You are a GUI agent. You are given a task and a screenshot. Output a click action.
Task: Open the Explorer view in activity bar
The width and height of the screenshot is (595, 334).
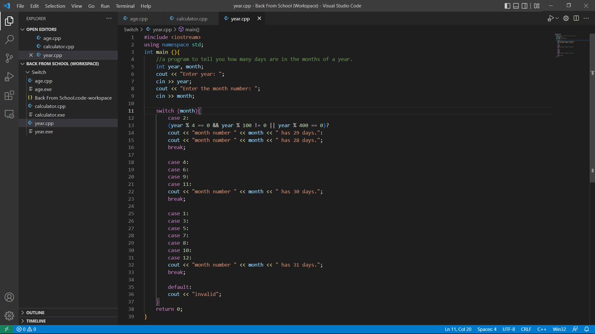(x=9, y=21)
